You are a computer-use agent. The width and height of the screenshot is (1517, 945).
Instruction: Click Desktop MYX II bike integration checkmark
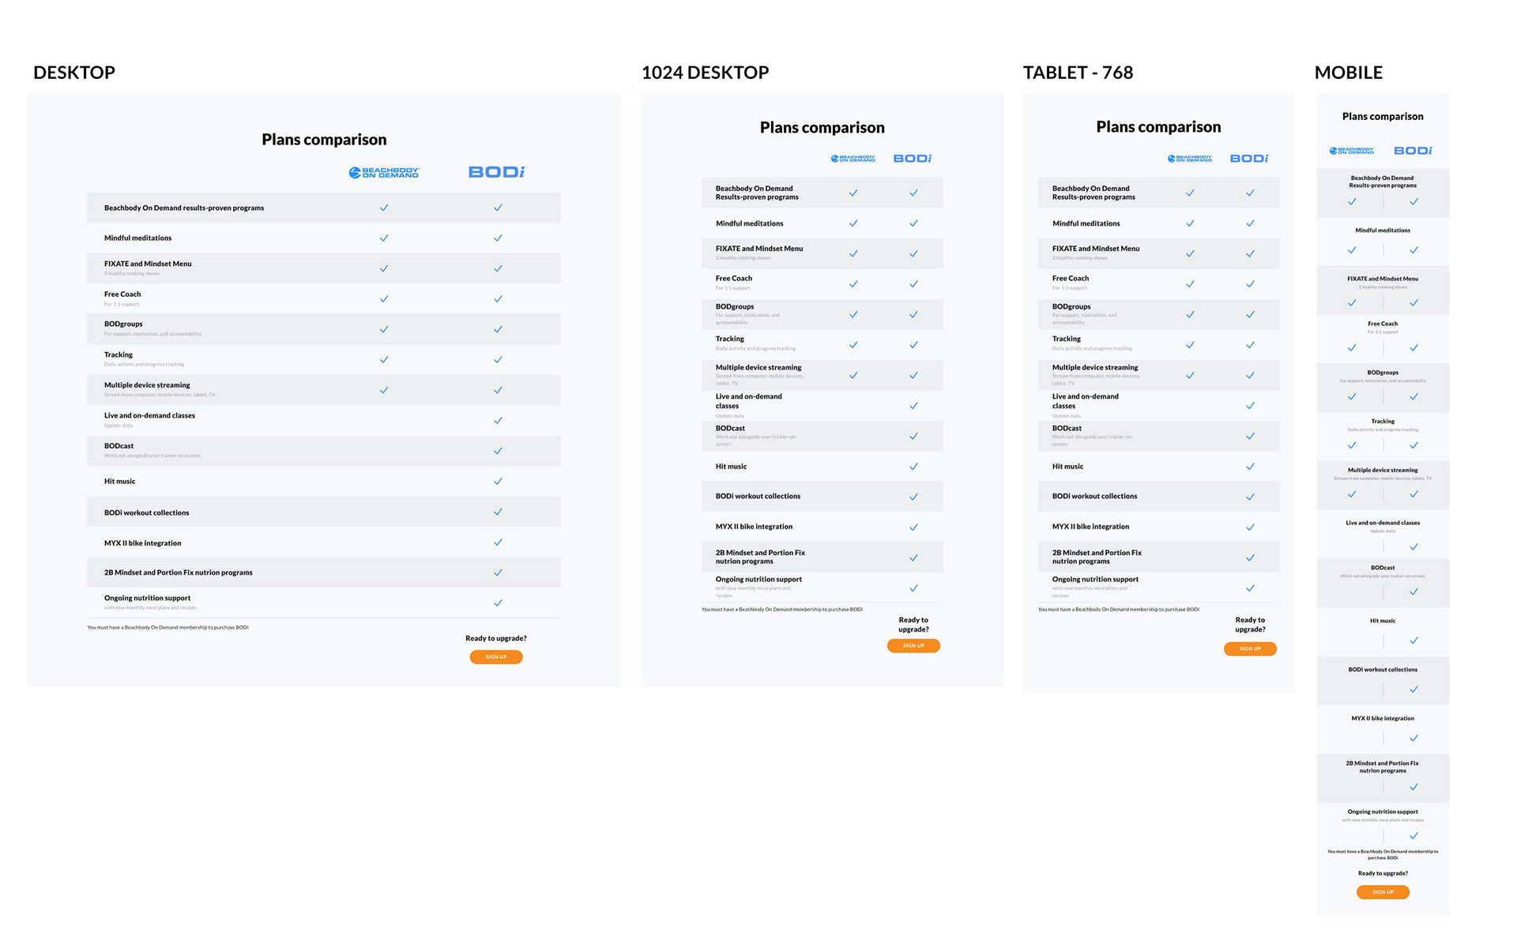(x=498, y=542)
